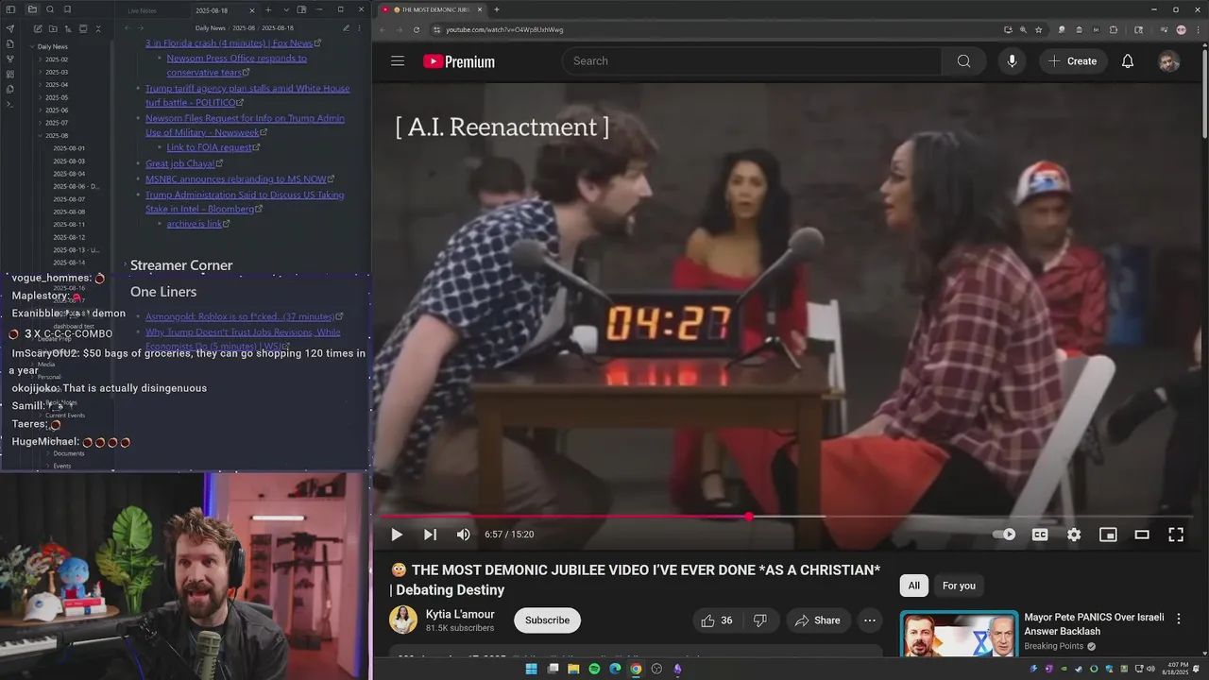Open the 2025-08-04 note
This screenshot has width=1209, height=680.
(69, 174)
